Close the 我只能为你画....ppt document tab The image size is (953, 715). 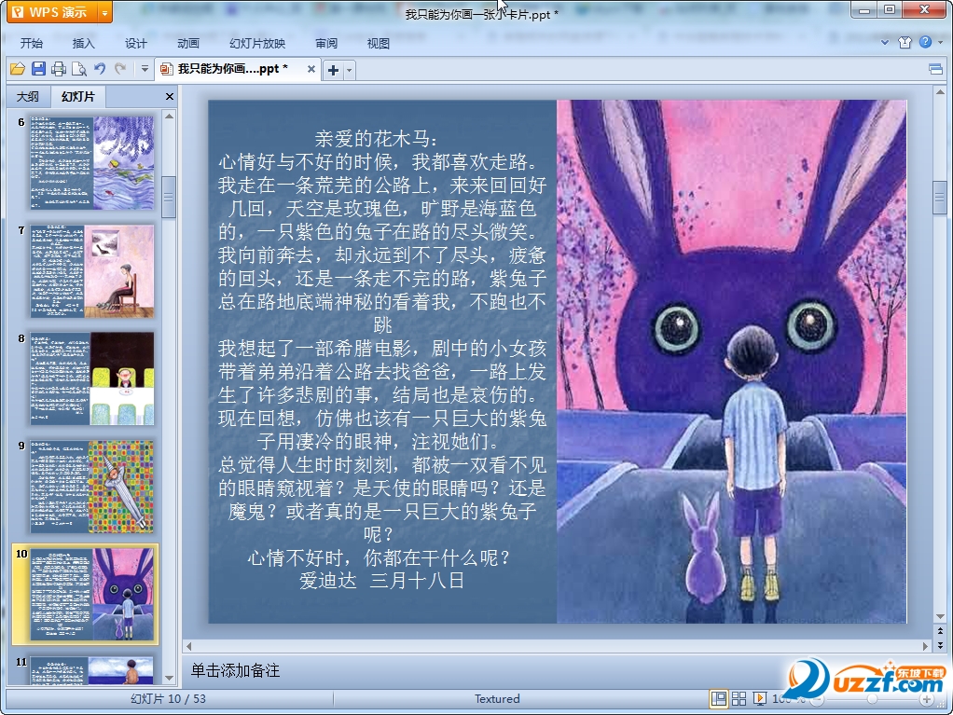pyautogui.click(x=311, y=69)
